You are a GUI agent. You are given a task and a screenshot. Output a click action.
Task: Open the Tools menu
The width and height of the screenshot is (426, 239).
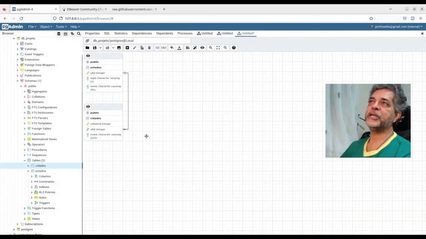tap(61, 27)
